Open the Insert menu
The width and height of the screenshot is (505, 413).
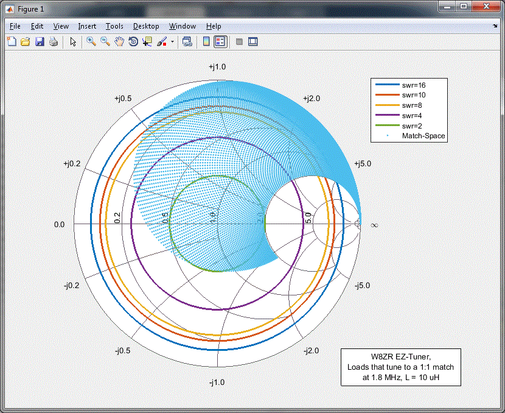(87, 26)
